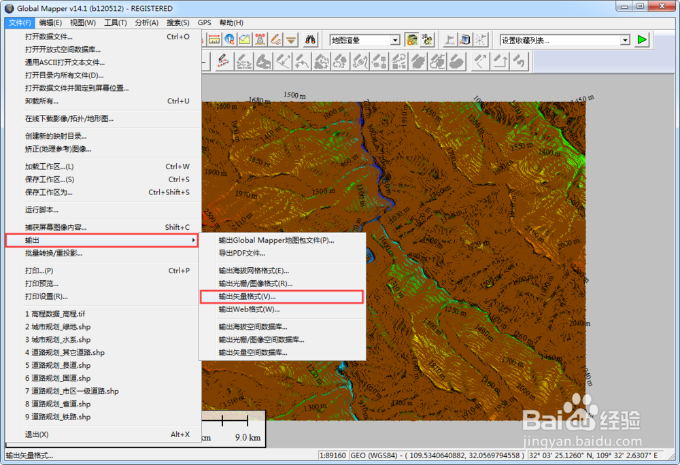Click the greyed up-arrow digitizer icon

coord(500,61)
